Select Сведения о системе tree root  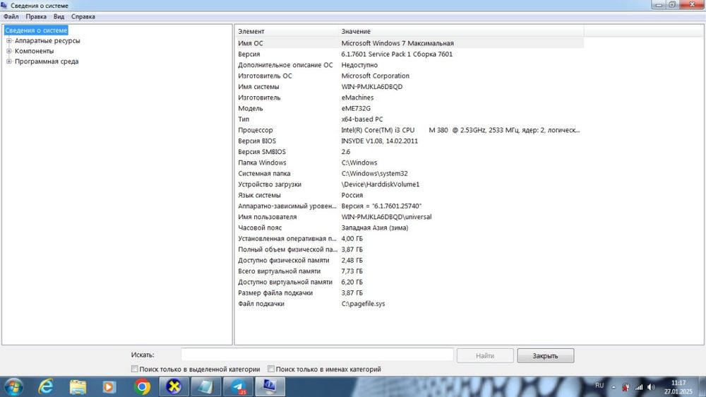point(36,30)
